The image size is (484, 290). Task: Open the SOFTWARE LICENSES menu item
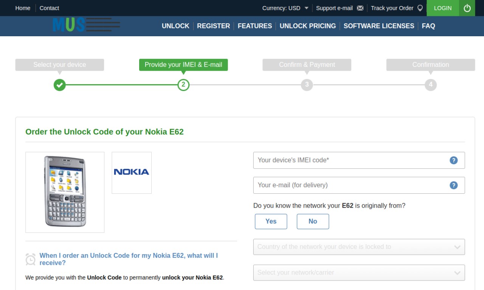[379, 26]
